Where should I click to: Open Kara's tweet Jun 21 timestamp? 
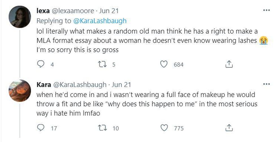(x=122, y=85)
